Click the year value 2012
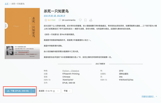 (121, 71)
